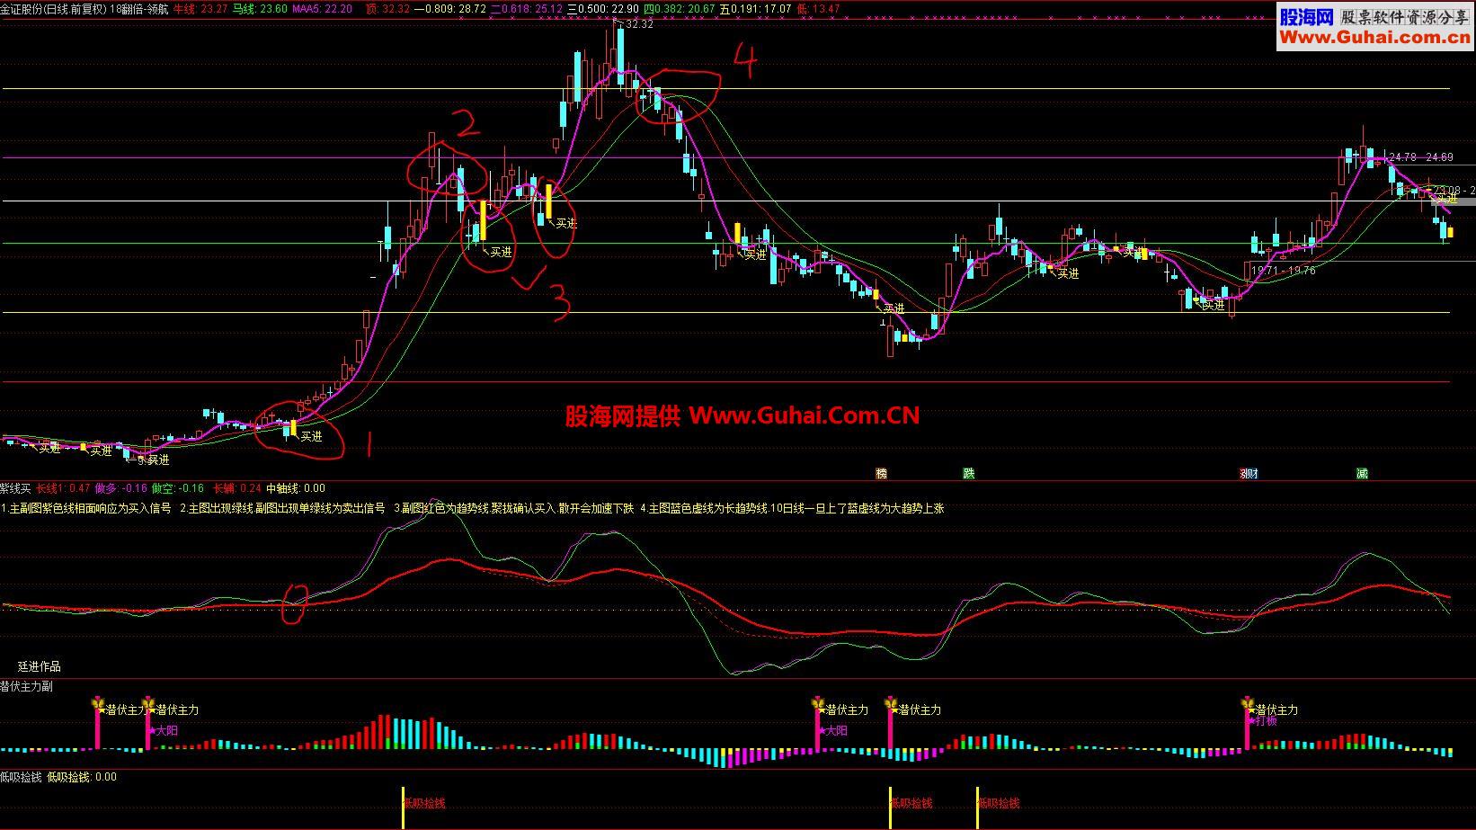This screenshot has width=1476, height=830.
Task: Click the 大阳 star label in the 潜伏主力副 panel left side
Action: pyautogui.click(x=164, y=730)
